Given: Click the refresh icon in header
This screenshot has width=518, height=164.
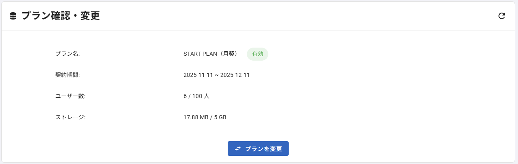Looking at the screenshot, I should (502, 16).
